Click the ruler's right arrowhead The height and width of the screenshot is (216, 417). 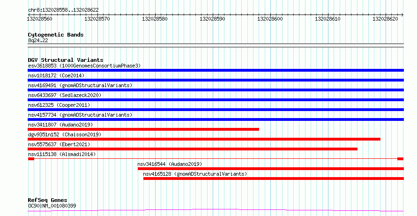click(402, 15)
